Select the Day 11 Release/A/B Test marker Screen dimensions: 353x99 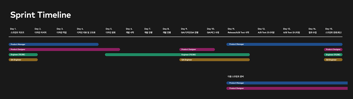click(x=238, y=31)
